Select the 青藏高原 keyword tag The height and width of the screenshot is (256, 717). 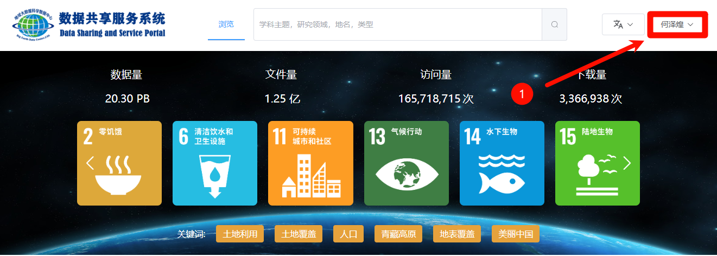[398, 234]
